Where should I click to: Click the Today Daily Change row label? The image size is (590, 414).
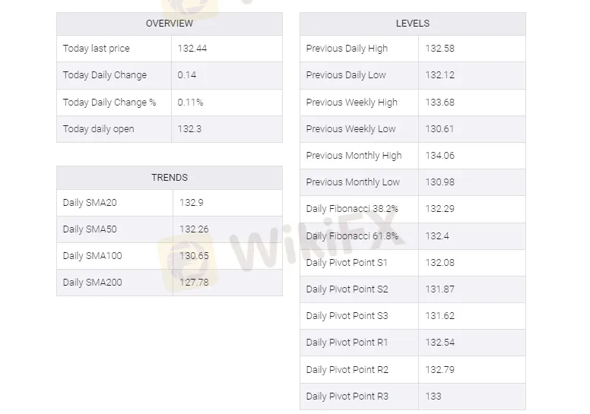click(x=105, y=75)
